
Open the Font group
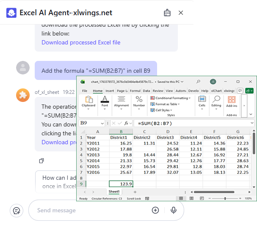click(x=105, y=103)
